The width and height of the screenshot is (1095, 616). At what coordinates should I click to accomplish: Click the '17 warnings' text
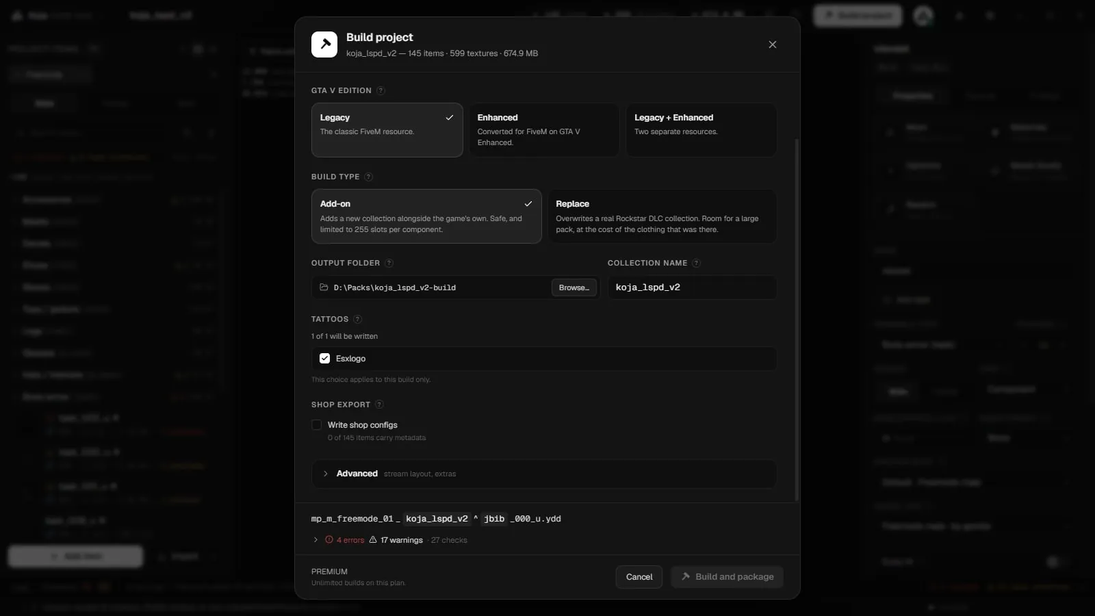(x=402, y=540)
